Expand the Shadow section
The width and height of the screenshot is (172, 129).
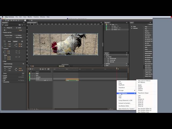[2, 77]
